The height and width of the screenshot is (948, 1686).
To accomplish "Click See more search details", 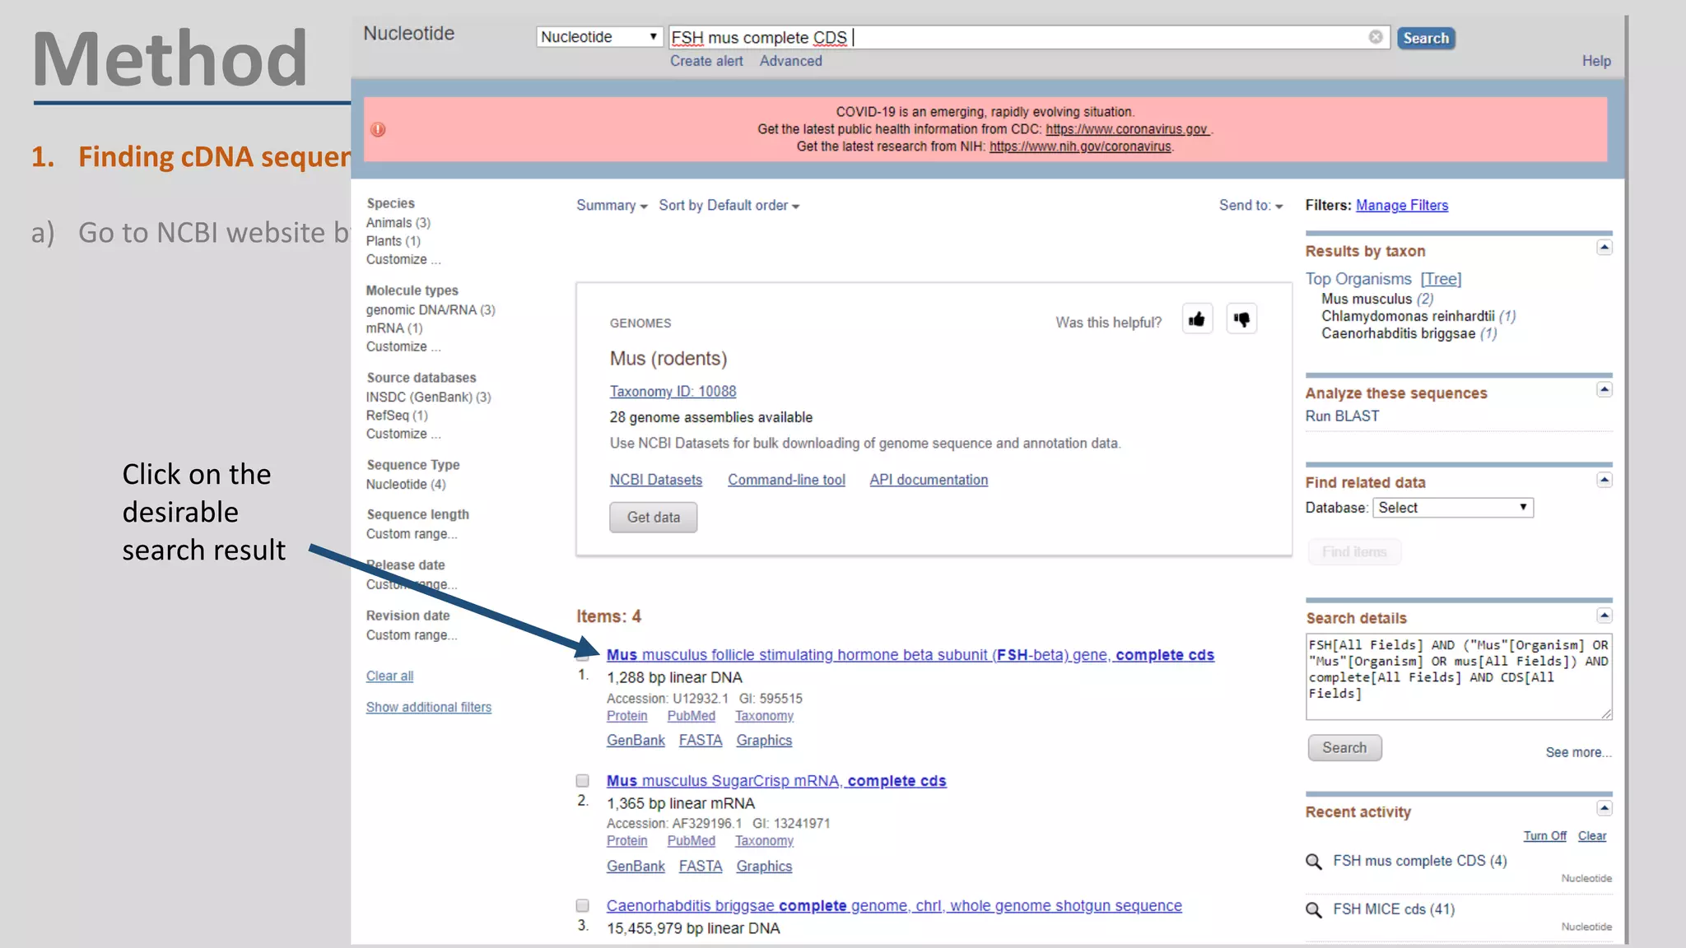I will coord(1578,752).
